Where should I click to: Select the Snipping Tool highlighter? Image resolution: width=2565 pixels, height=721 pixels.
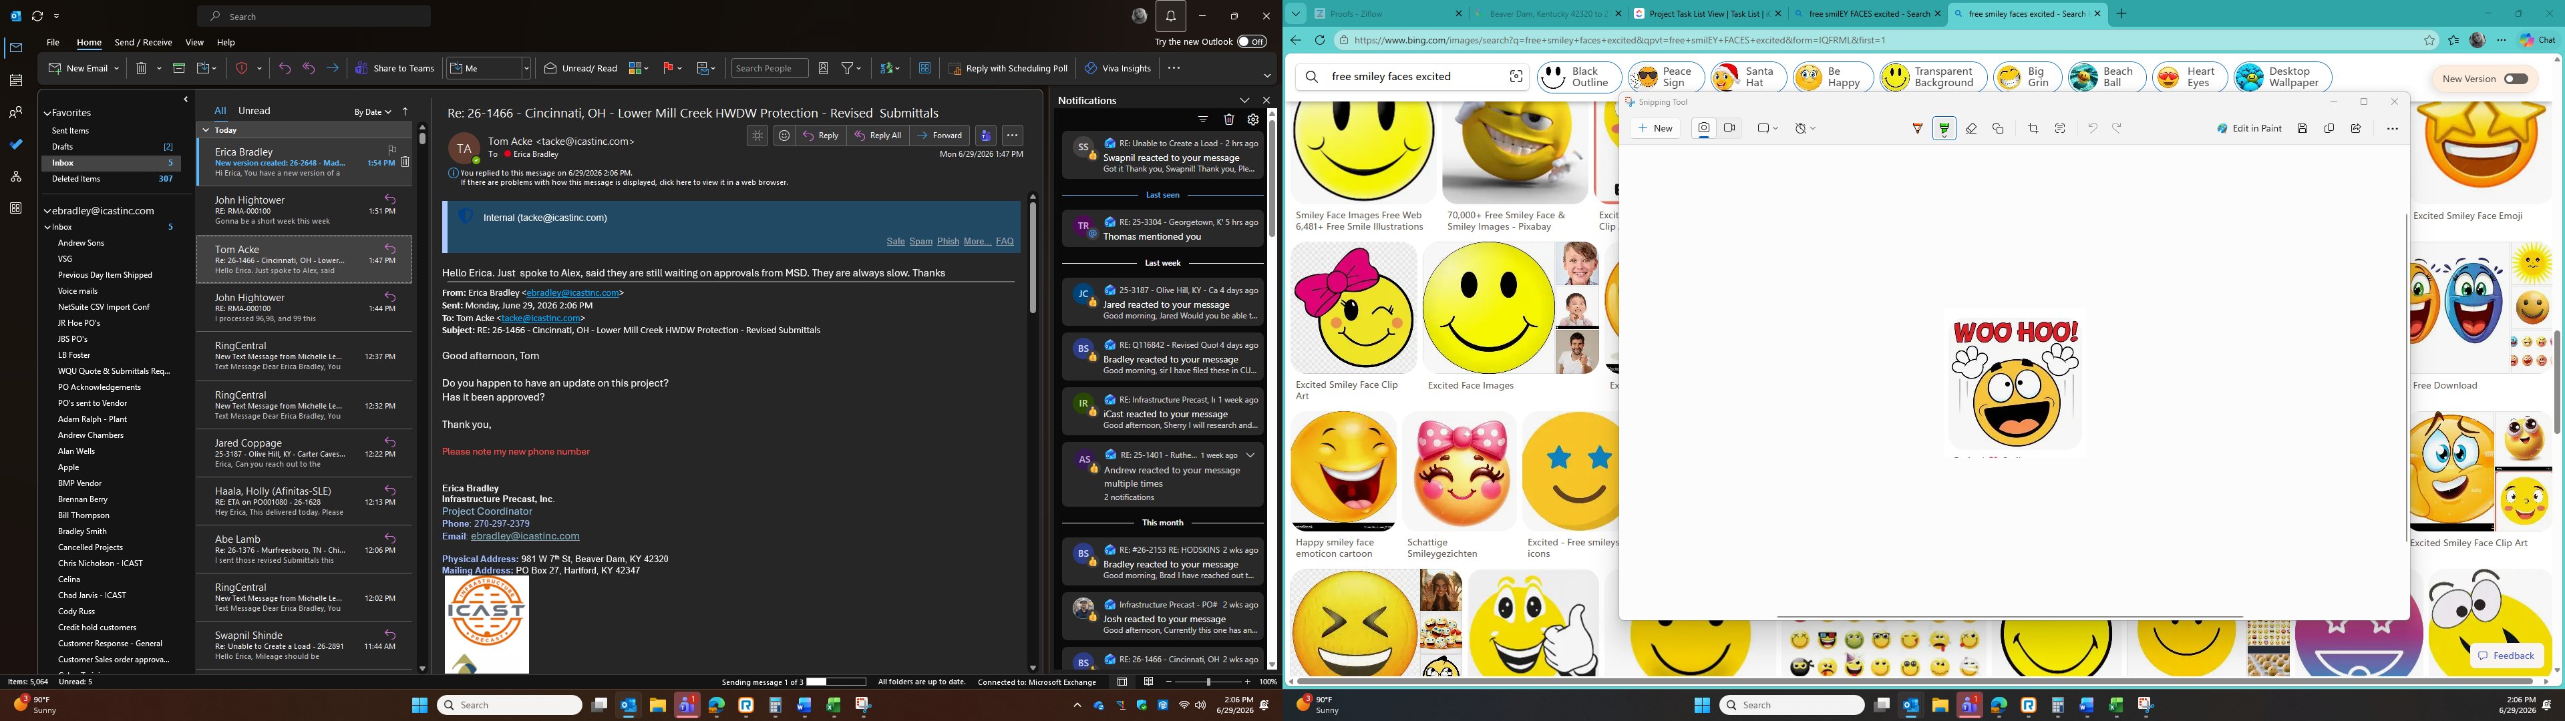click(1944, 128)
